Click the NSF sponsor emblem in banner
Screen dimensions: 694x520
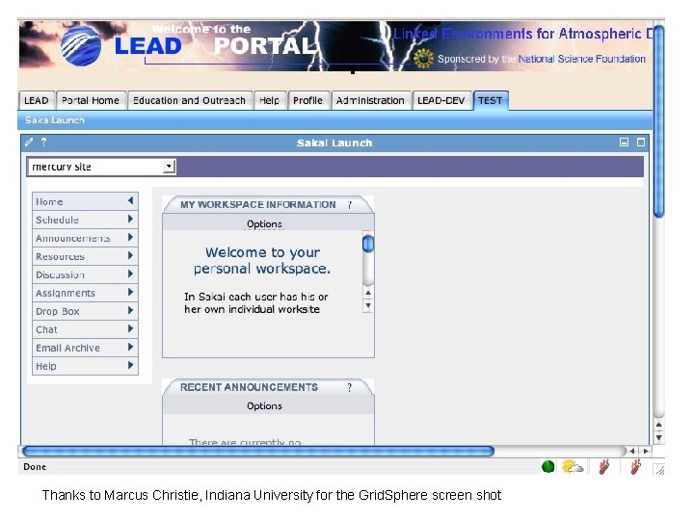[423, 59]
